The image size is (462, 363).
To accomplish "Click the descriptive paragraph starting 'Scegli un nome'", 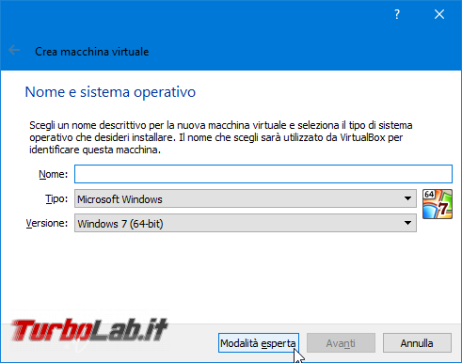I will pos(221,137).
